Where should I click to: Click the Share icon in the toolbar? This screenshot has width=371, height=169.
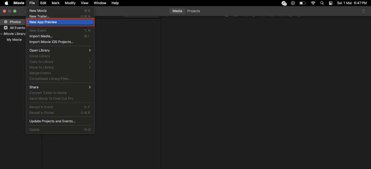(363, 11)
